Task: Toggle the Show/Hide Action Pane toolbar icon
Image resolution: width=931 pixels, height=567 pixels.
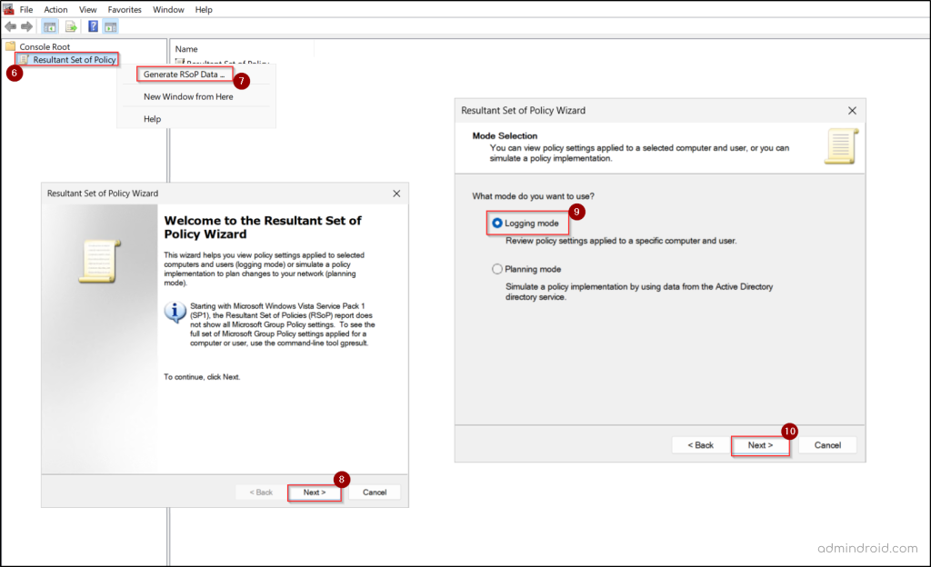Action: pyautogui.click(x=109, y=26)
